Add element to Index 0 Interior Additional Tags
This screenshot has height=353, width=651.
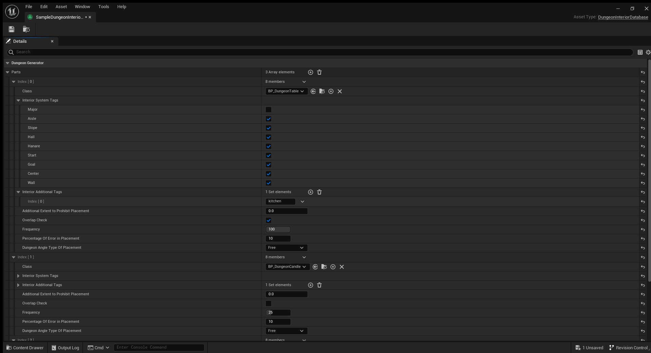pos(310,192)
